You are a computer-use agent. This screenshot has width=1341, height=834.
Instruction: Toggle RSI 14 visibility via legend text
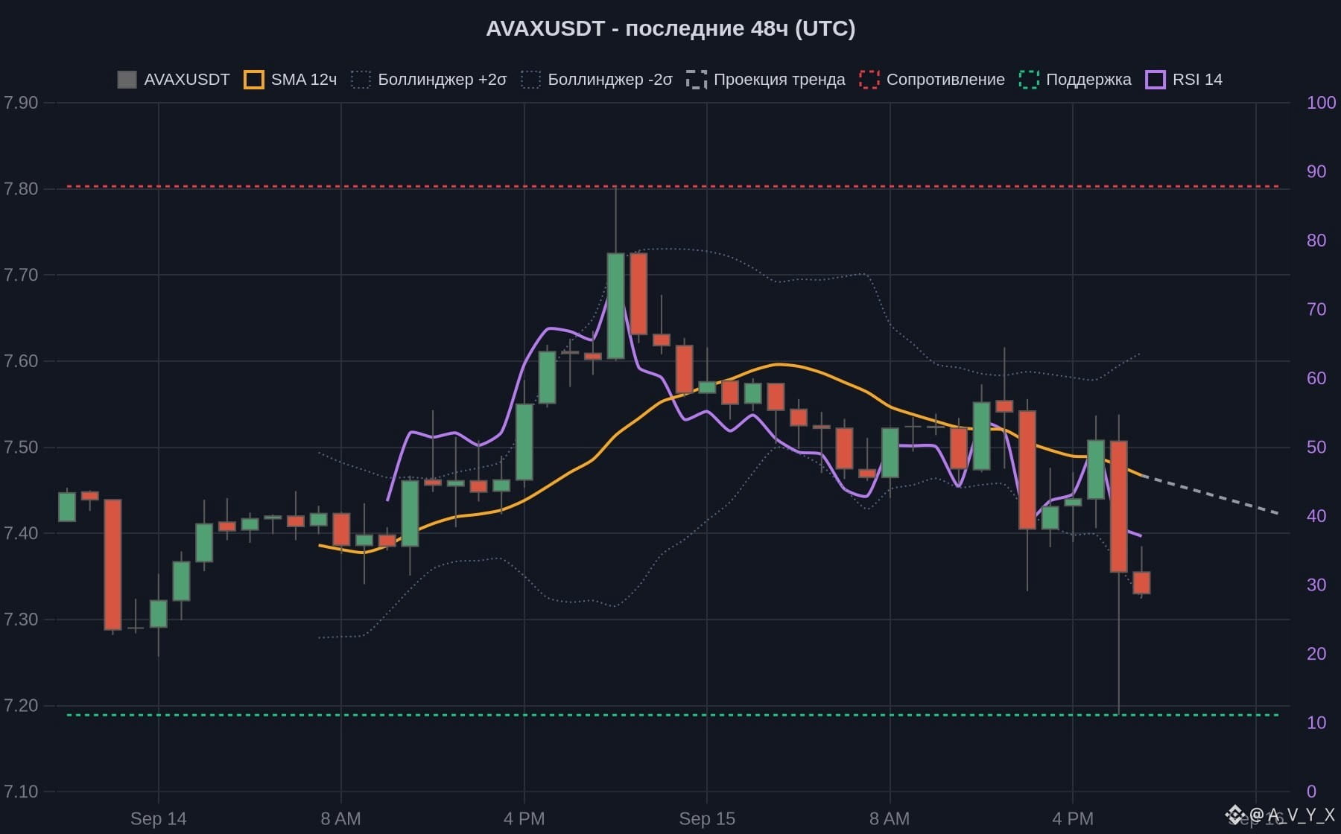tap(1197, 80)
